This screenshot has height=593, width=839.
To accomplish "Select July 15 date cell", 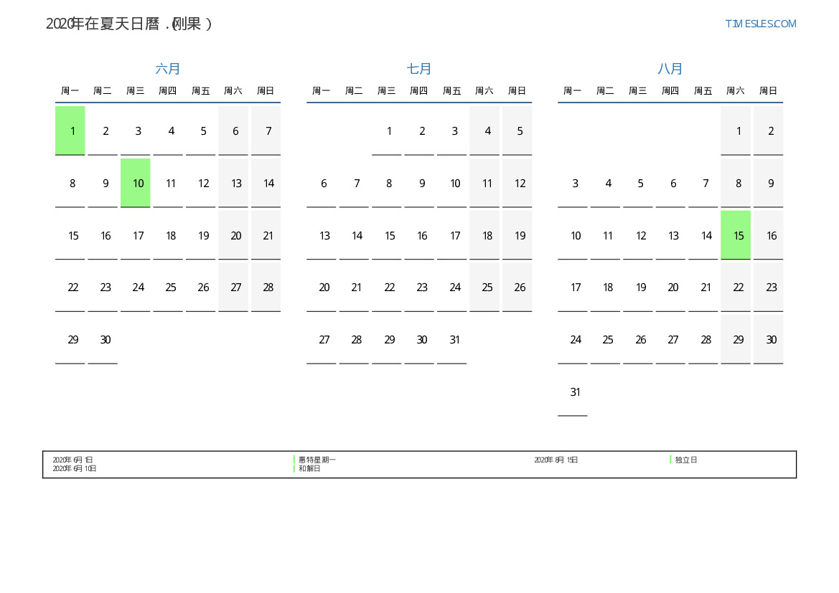I will (387, 235).
